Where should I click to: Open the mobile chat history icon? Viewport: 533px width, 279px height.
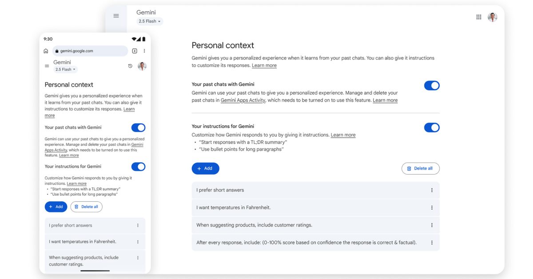[130, 66]
